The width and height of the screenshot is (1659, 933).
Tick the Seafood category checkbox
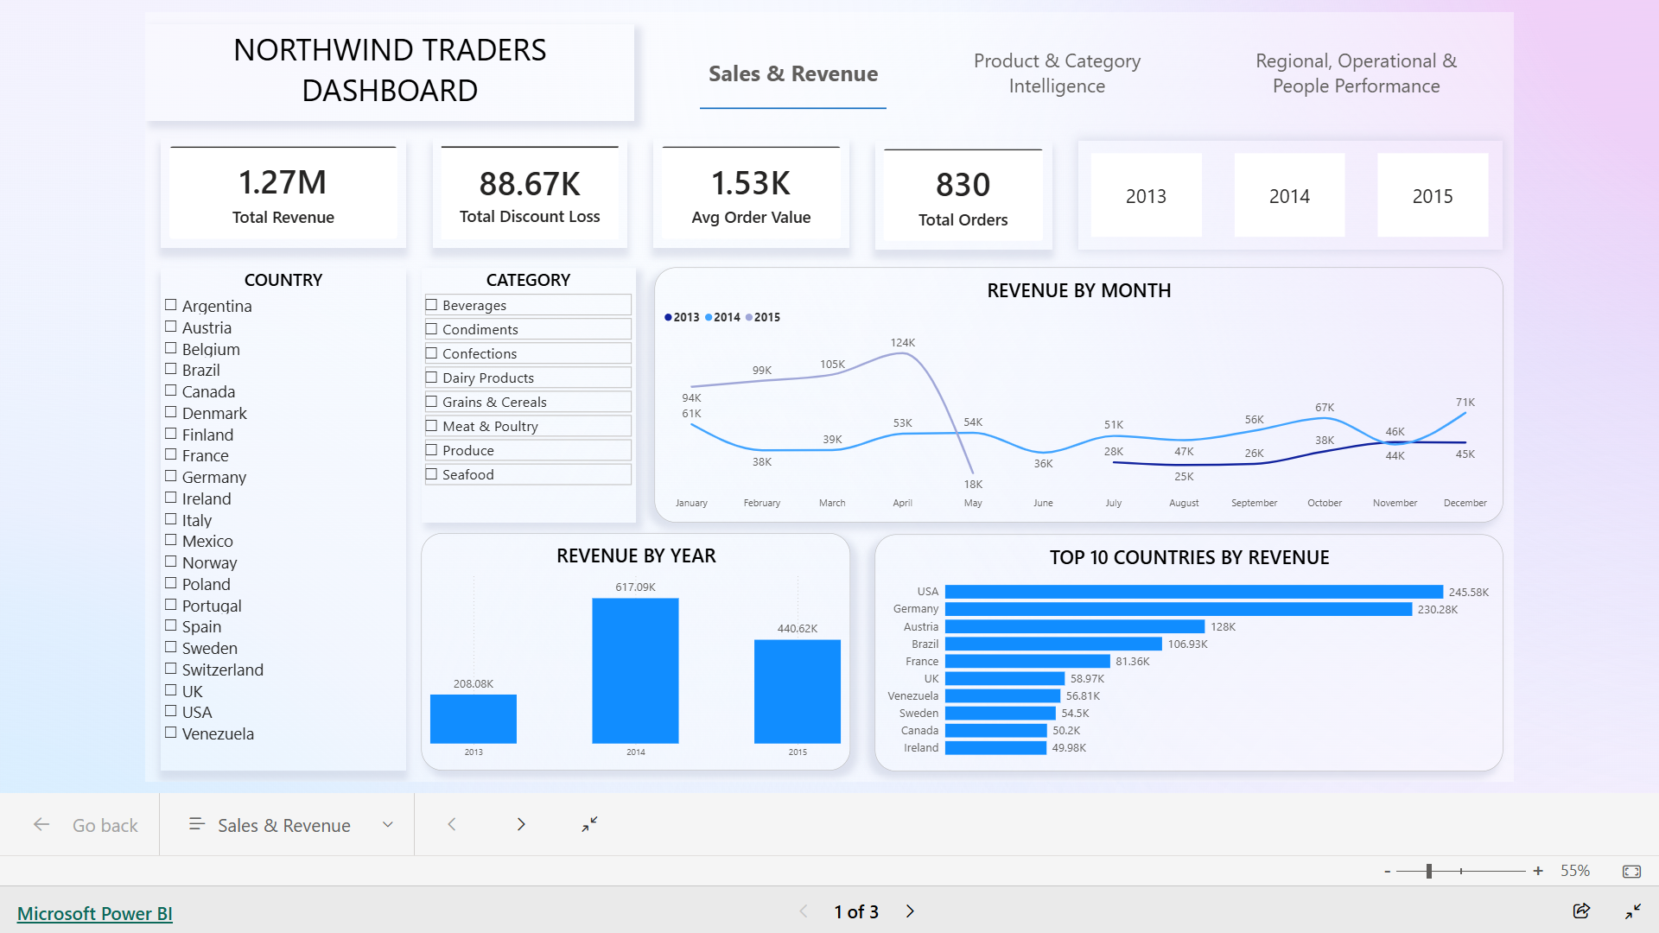pos(431,474)
